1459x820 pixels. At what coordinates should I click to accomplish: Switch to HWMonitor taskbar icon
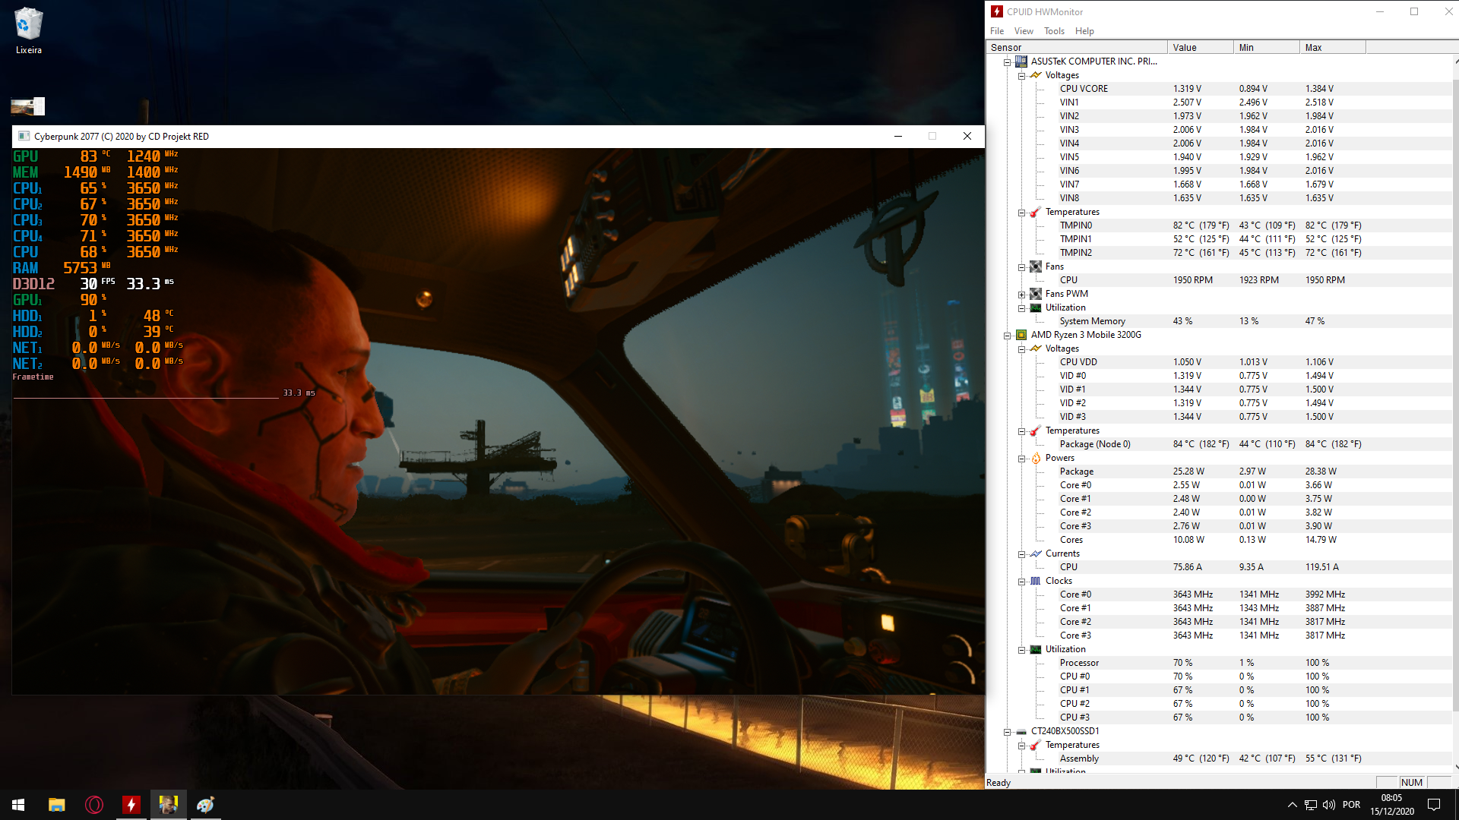click(x=131, y=805)
